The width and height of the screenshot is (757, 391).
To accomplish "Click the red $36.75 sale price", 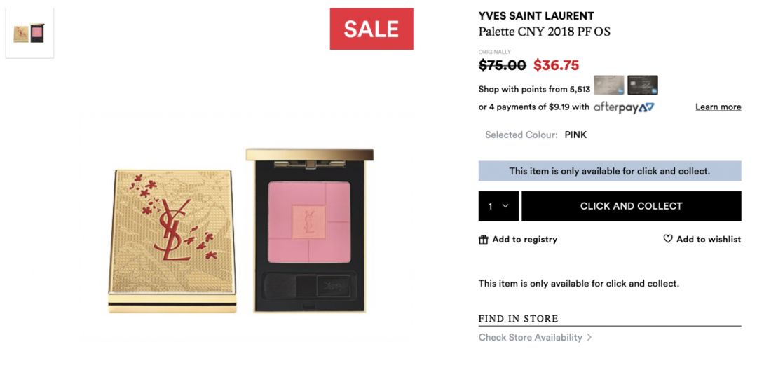I will [x=556, y=65].
